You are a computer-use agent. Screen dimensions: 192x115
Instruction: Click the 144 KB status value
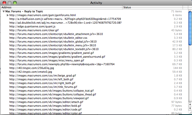[x=178, y=68]
